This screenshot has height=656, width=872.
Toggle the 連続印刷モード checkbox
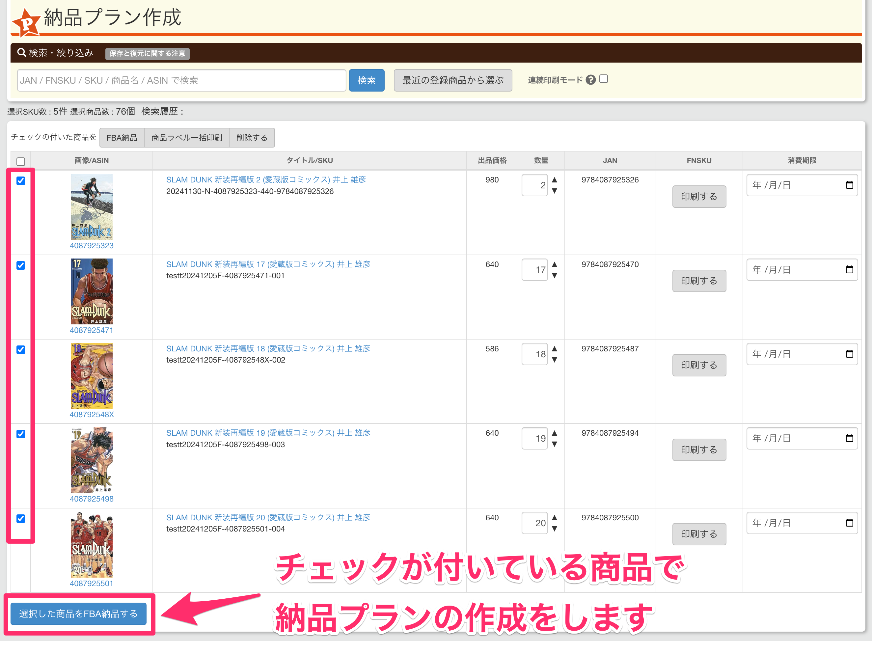603,79
